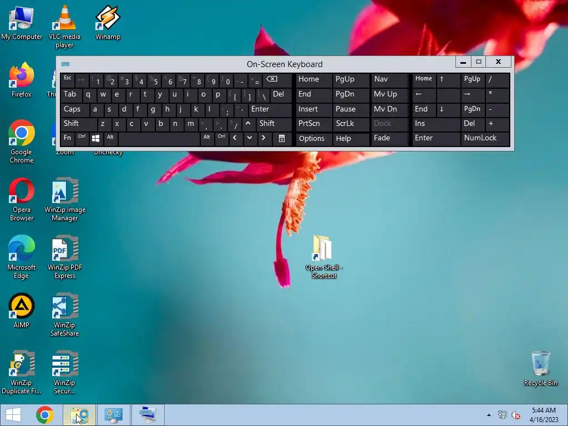Click the numpad Enter key

click(x=436, y=138)
